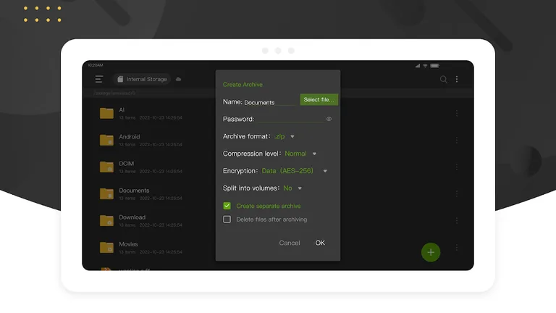Open more options for Documents folder
Viewport: 556px width, 313px height.
click(x=457, y=193)
